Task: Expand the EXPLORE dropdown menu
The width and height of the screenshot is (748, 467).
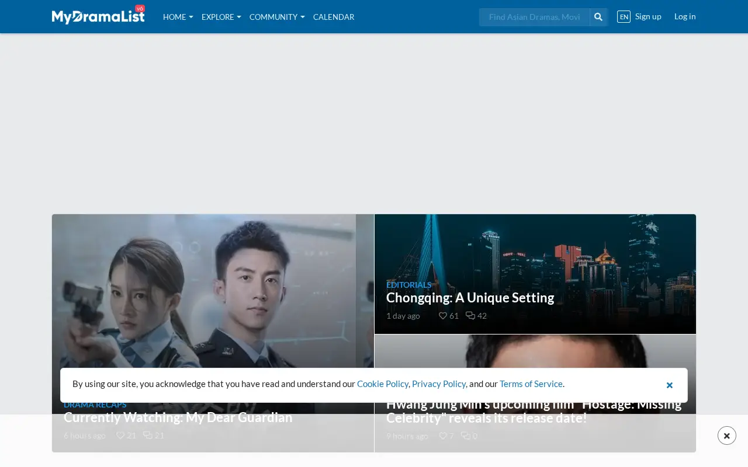Action: (x=221, y=17)
